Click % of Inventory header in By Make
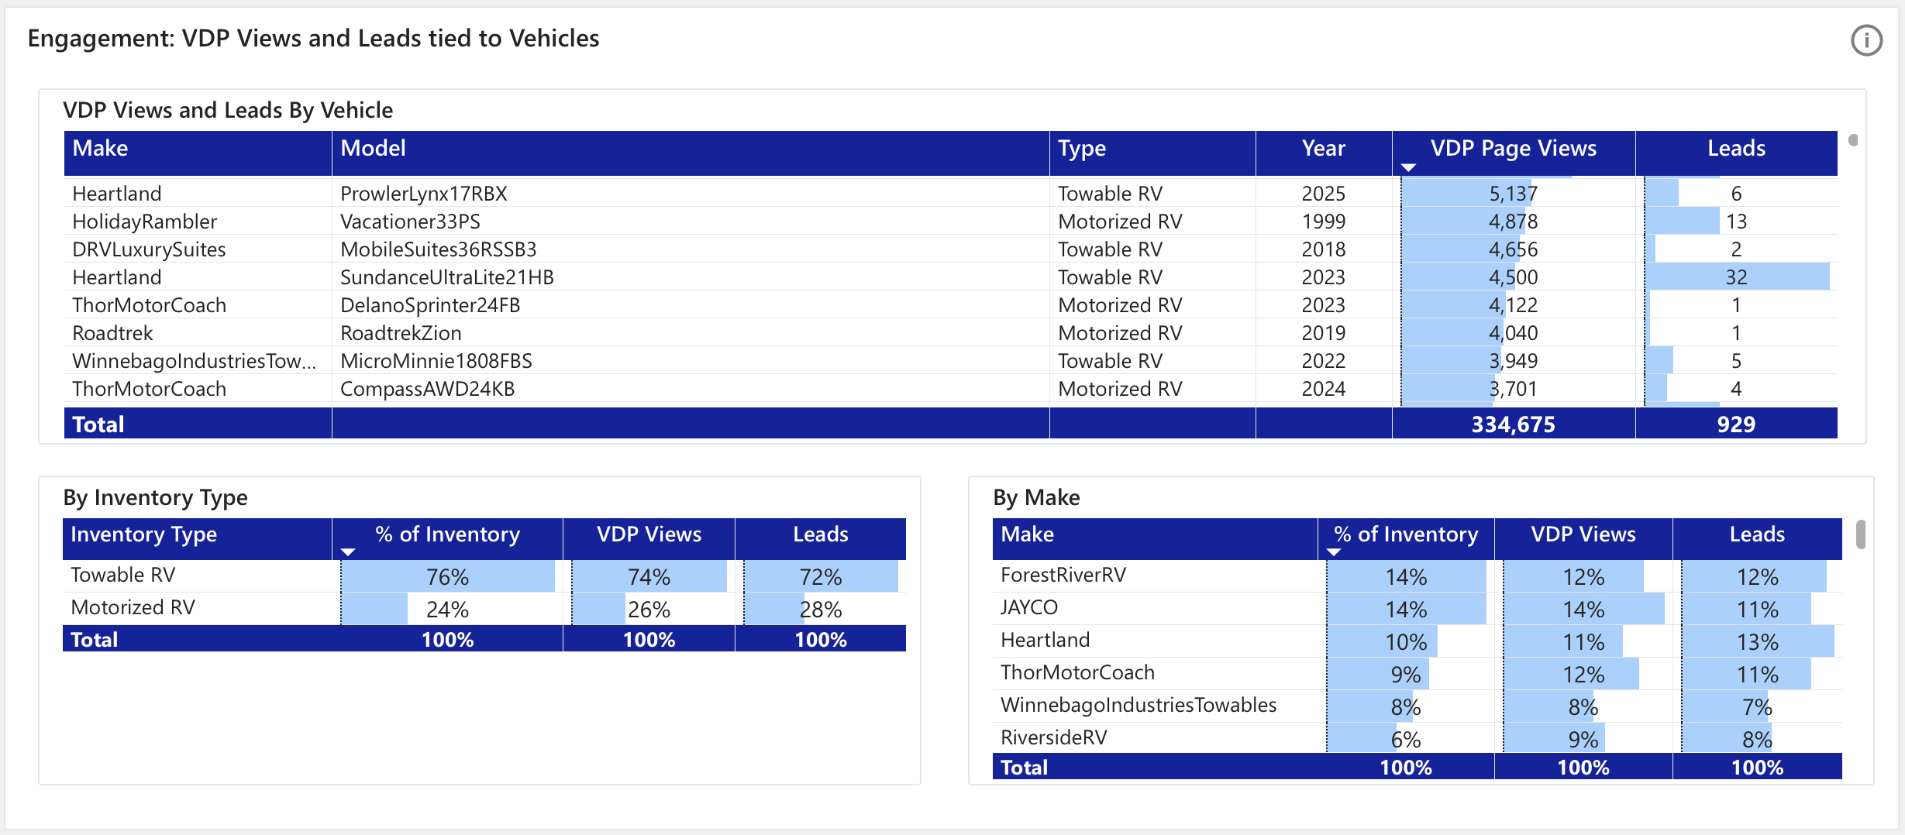1905x835 pixels. coord(1406,534)
